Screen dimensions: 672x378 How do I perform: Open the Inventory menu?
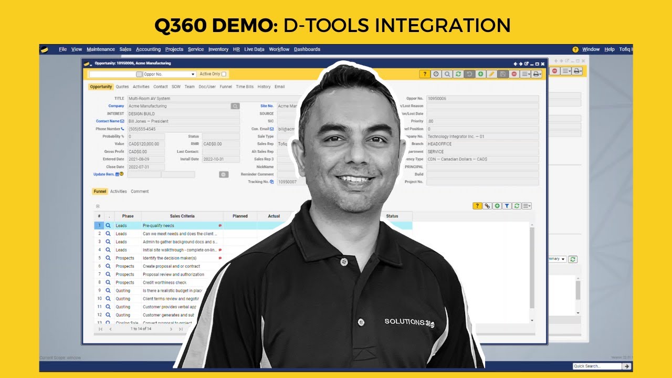[218, 49]
